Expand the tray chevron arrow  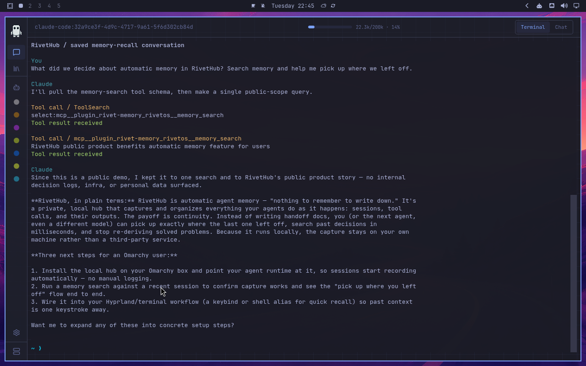tap(527, 6)
